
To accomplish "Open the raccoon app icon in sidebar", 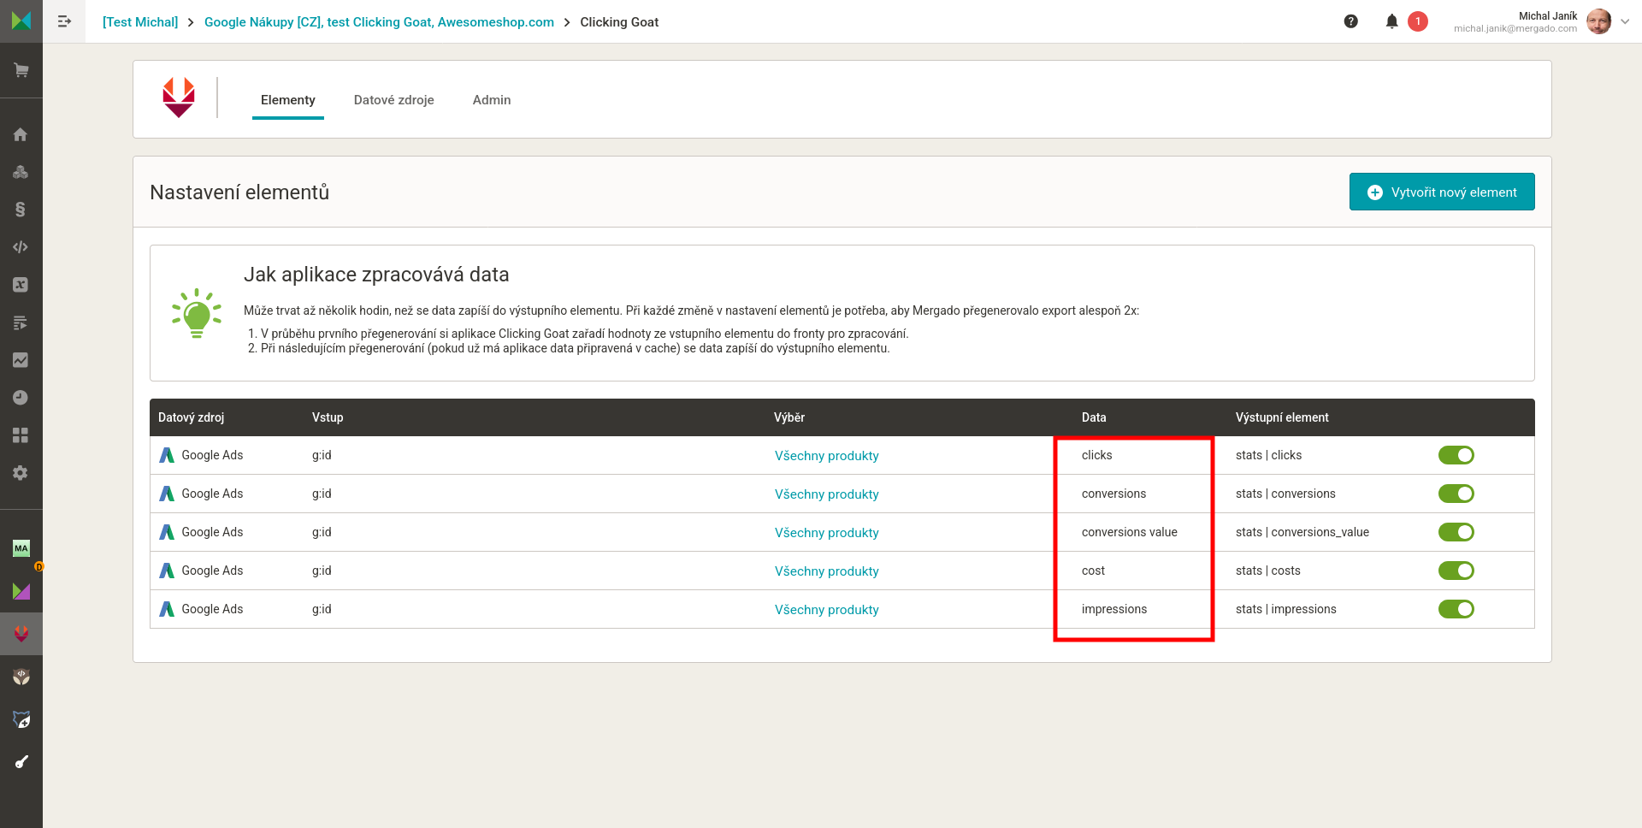I will click(21, 719).
